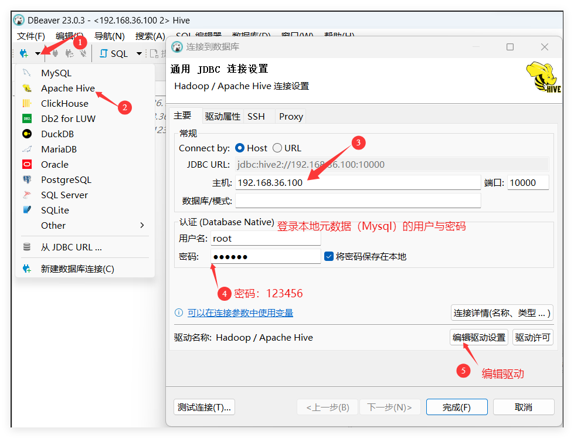Click the JDBC URL database cylinder icon
The height and width of the screenshot is (438, 574).
(x=27, y=247)
